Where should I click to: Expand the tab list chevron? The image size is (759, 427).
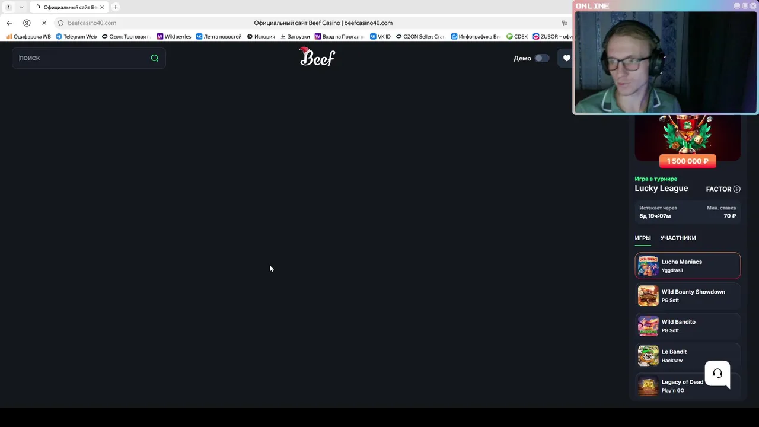21,7
